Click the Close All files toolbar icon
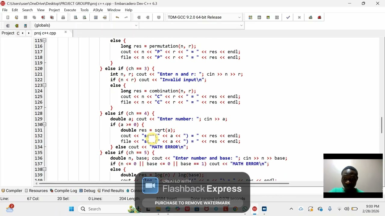The height and width of the screenshot is (216, 385). pyautogui.click(x=52, y=17)
